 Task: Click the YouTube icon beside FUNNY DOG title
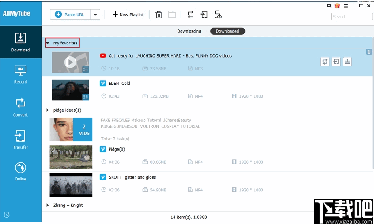(103, 55)
